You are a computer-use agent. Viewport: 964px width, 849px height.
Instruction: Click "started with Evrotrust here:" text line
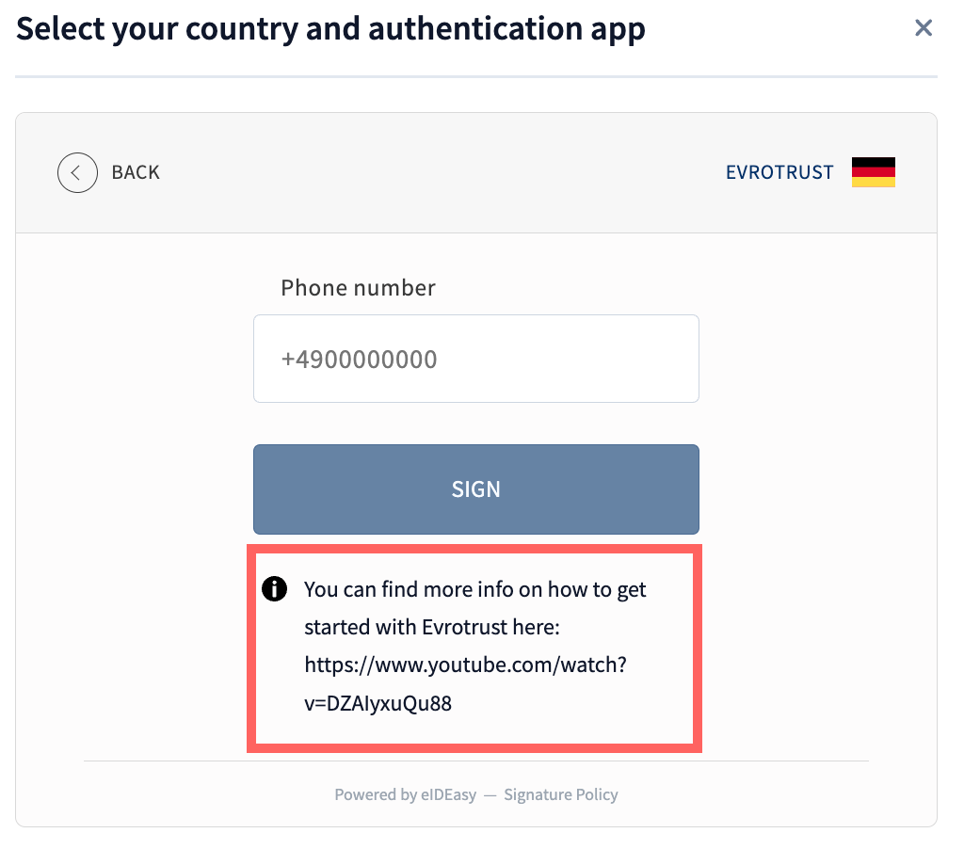[x=432, y=628]
